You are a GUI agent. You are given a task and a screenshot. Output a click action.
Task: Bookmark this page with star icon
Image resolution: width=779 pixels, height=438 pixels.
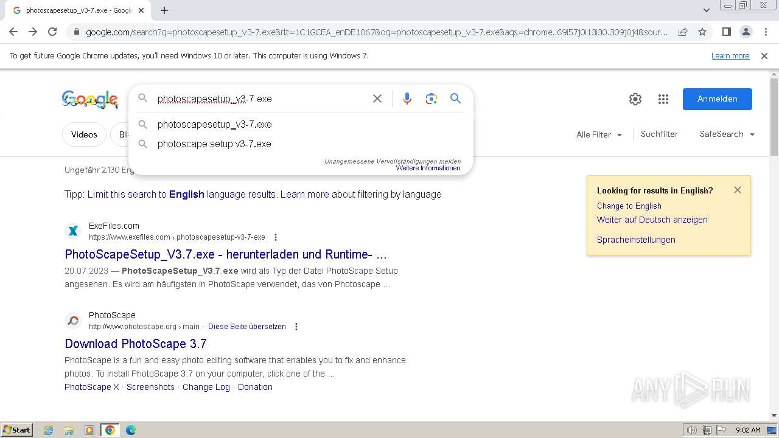click(702, 32)
